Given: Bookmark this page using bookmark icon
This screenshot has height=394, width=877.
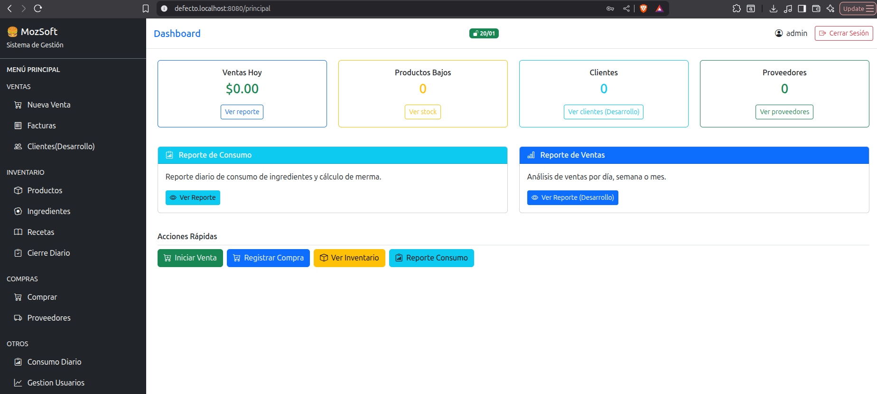Looking at the screenshot, I should (146, 9).
